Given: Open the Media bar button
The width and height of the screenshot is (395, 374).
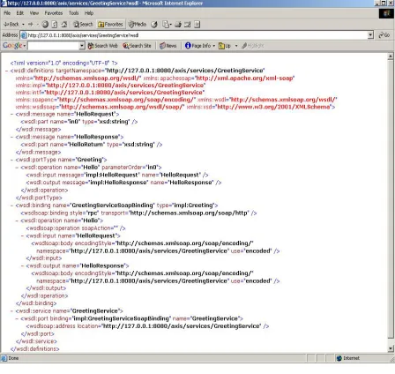Looking at the screenshot, I should [x=138, y=25].
